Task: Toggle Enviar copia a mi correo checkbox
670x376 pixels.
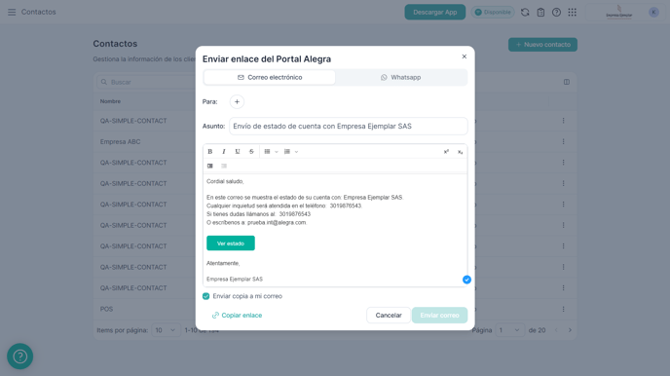Action: click(x=205, y=296)
